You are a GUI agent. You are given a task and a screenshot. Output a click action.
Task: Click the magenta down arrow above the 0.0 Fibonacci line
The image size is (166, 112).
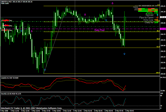click(112, 3)
